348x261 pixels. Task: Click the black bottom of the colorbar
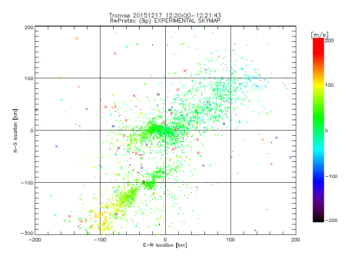click(318, 219)
